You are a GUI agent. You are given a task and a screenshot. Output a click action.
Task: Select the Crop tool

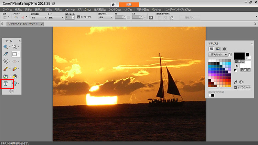coord(6,61)
